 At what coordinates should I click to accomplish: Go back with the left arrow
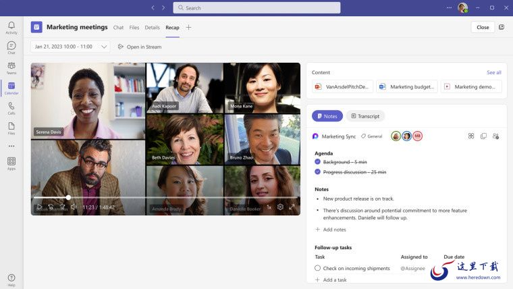[153, 7]
